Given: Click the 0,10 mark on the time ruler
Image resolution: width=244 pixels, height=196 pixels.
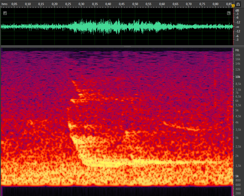Looking at the screenshot, I should 28,4.
